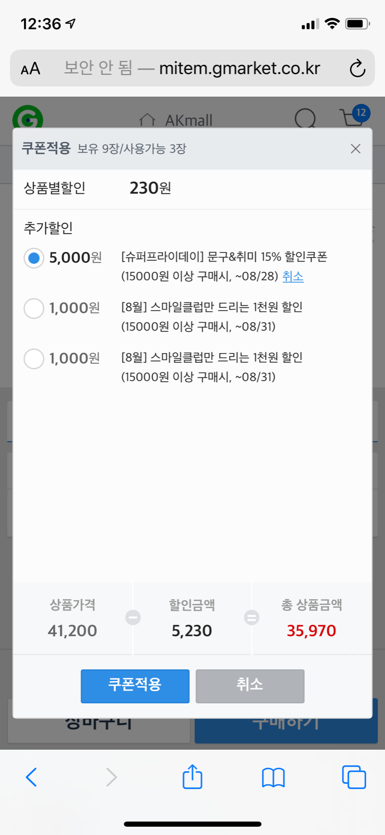
Task: Close the 쿠폰적용 popup with X
Action: (356, 148)
